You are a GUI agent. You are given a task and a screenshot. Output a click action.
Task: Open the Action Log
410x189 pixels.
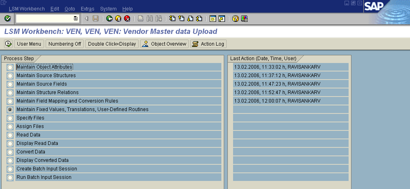click(208, 44)
